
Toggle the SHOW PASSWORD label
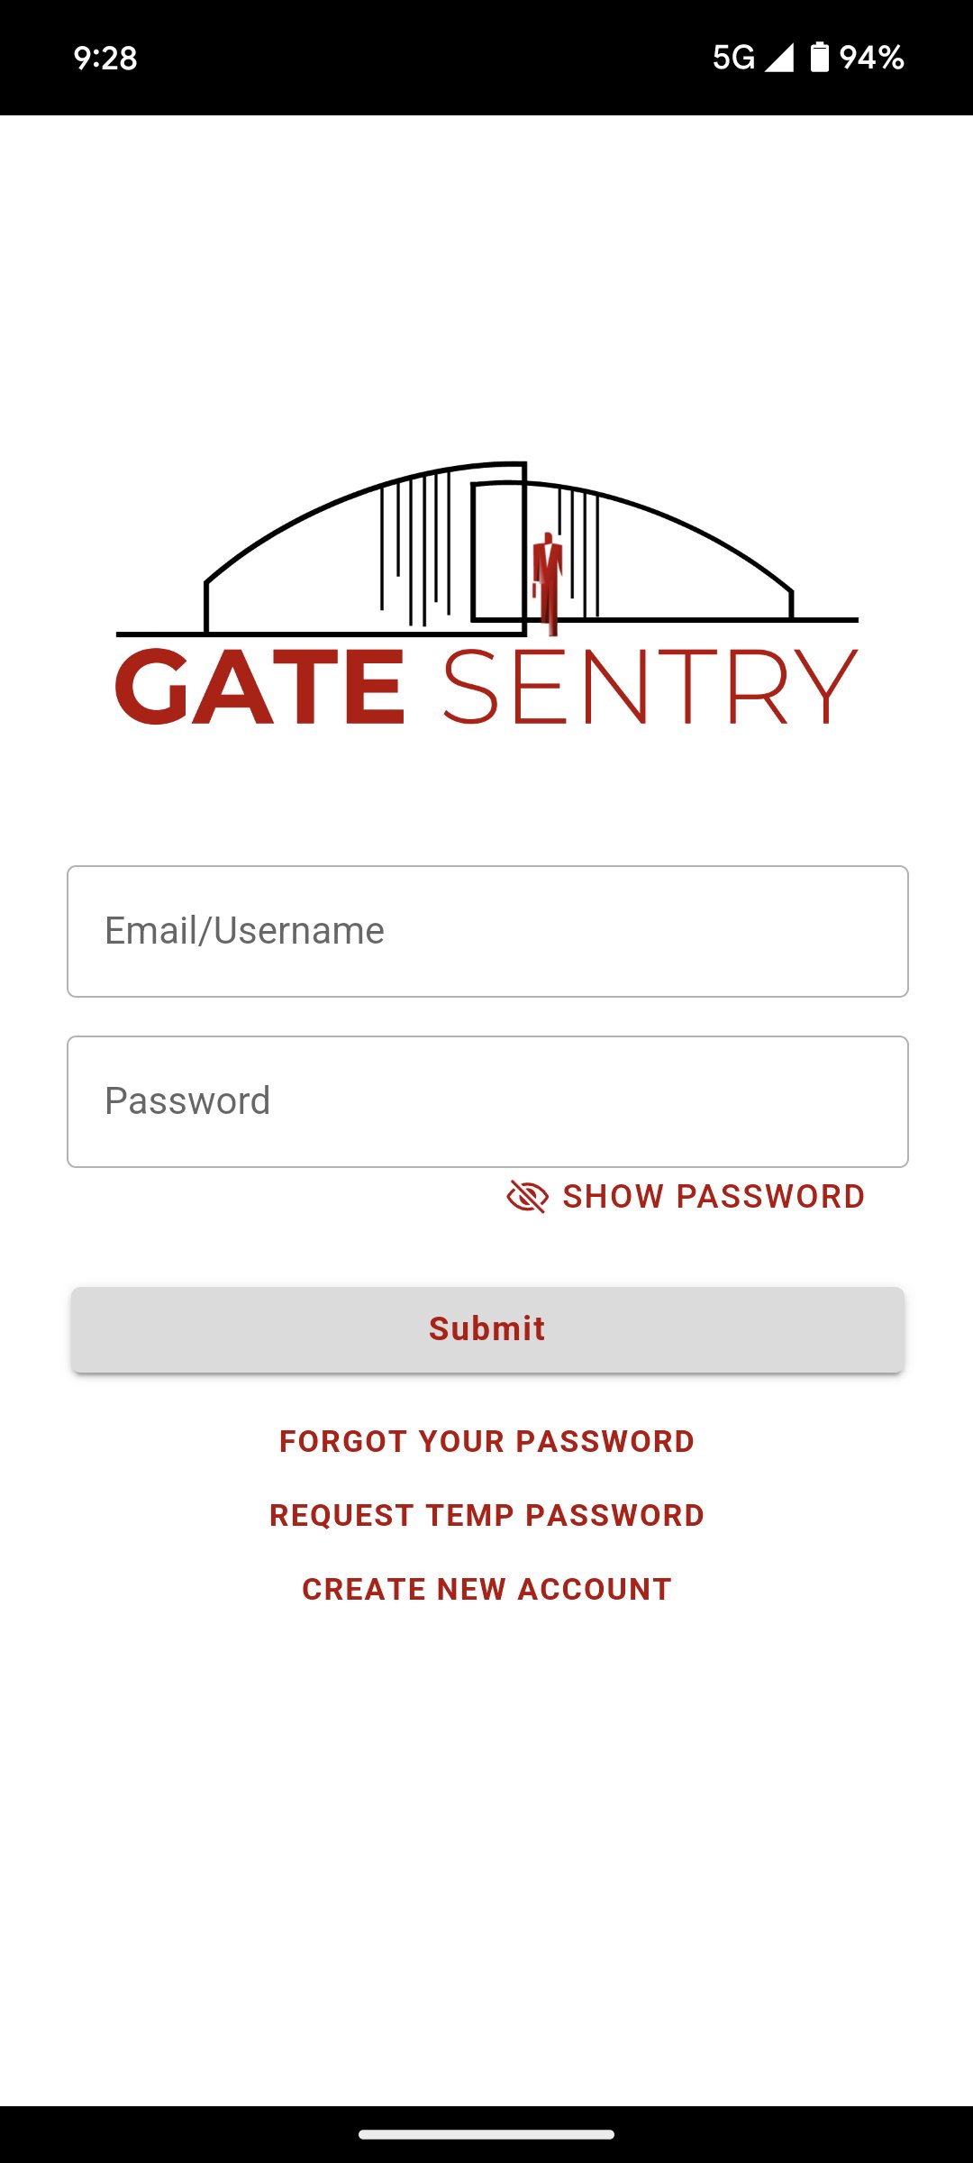click(714, 1197)
